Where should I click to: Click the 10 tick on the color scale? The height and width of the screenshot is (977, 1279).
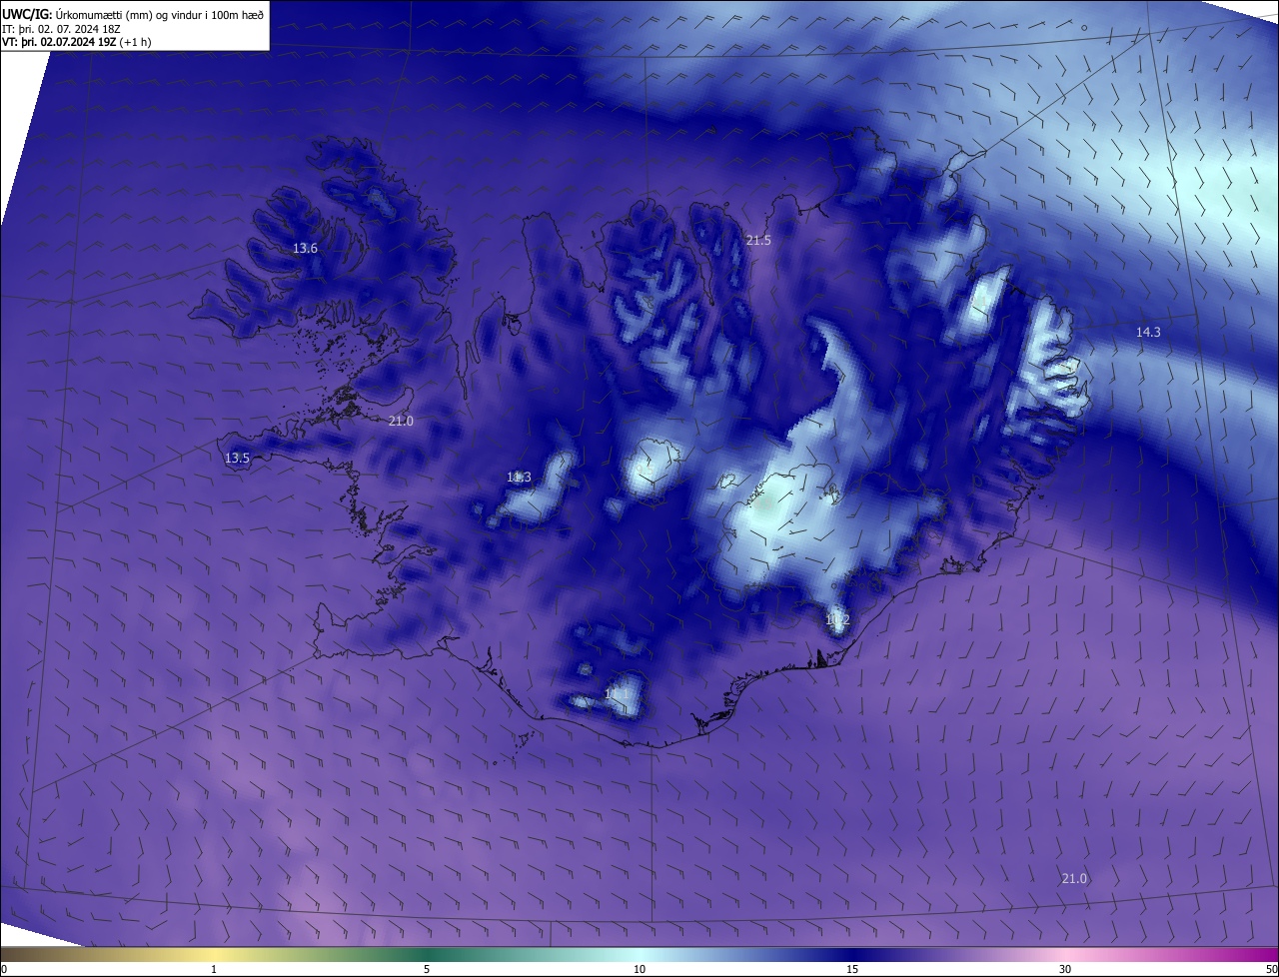point(639,969)
